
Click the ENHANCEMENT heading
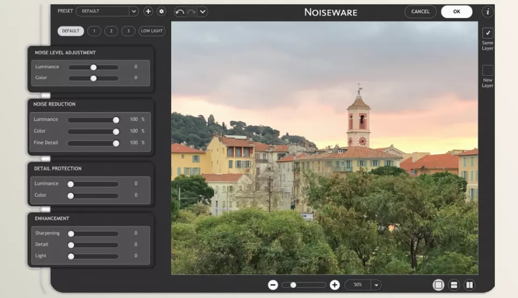[x=52, y=219]
